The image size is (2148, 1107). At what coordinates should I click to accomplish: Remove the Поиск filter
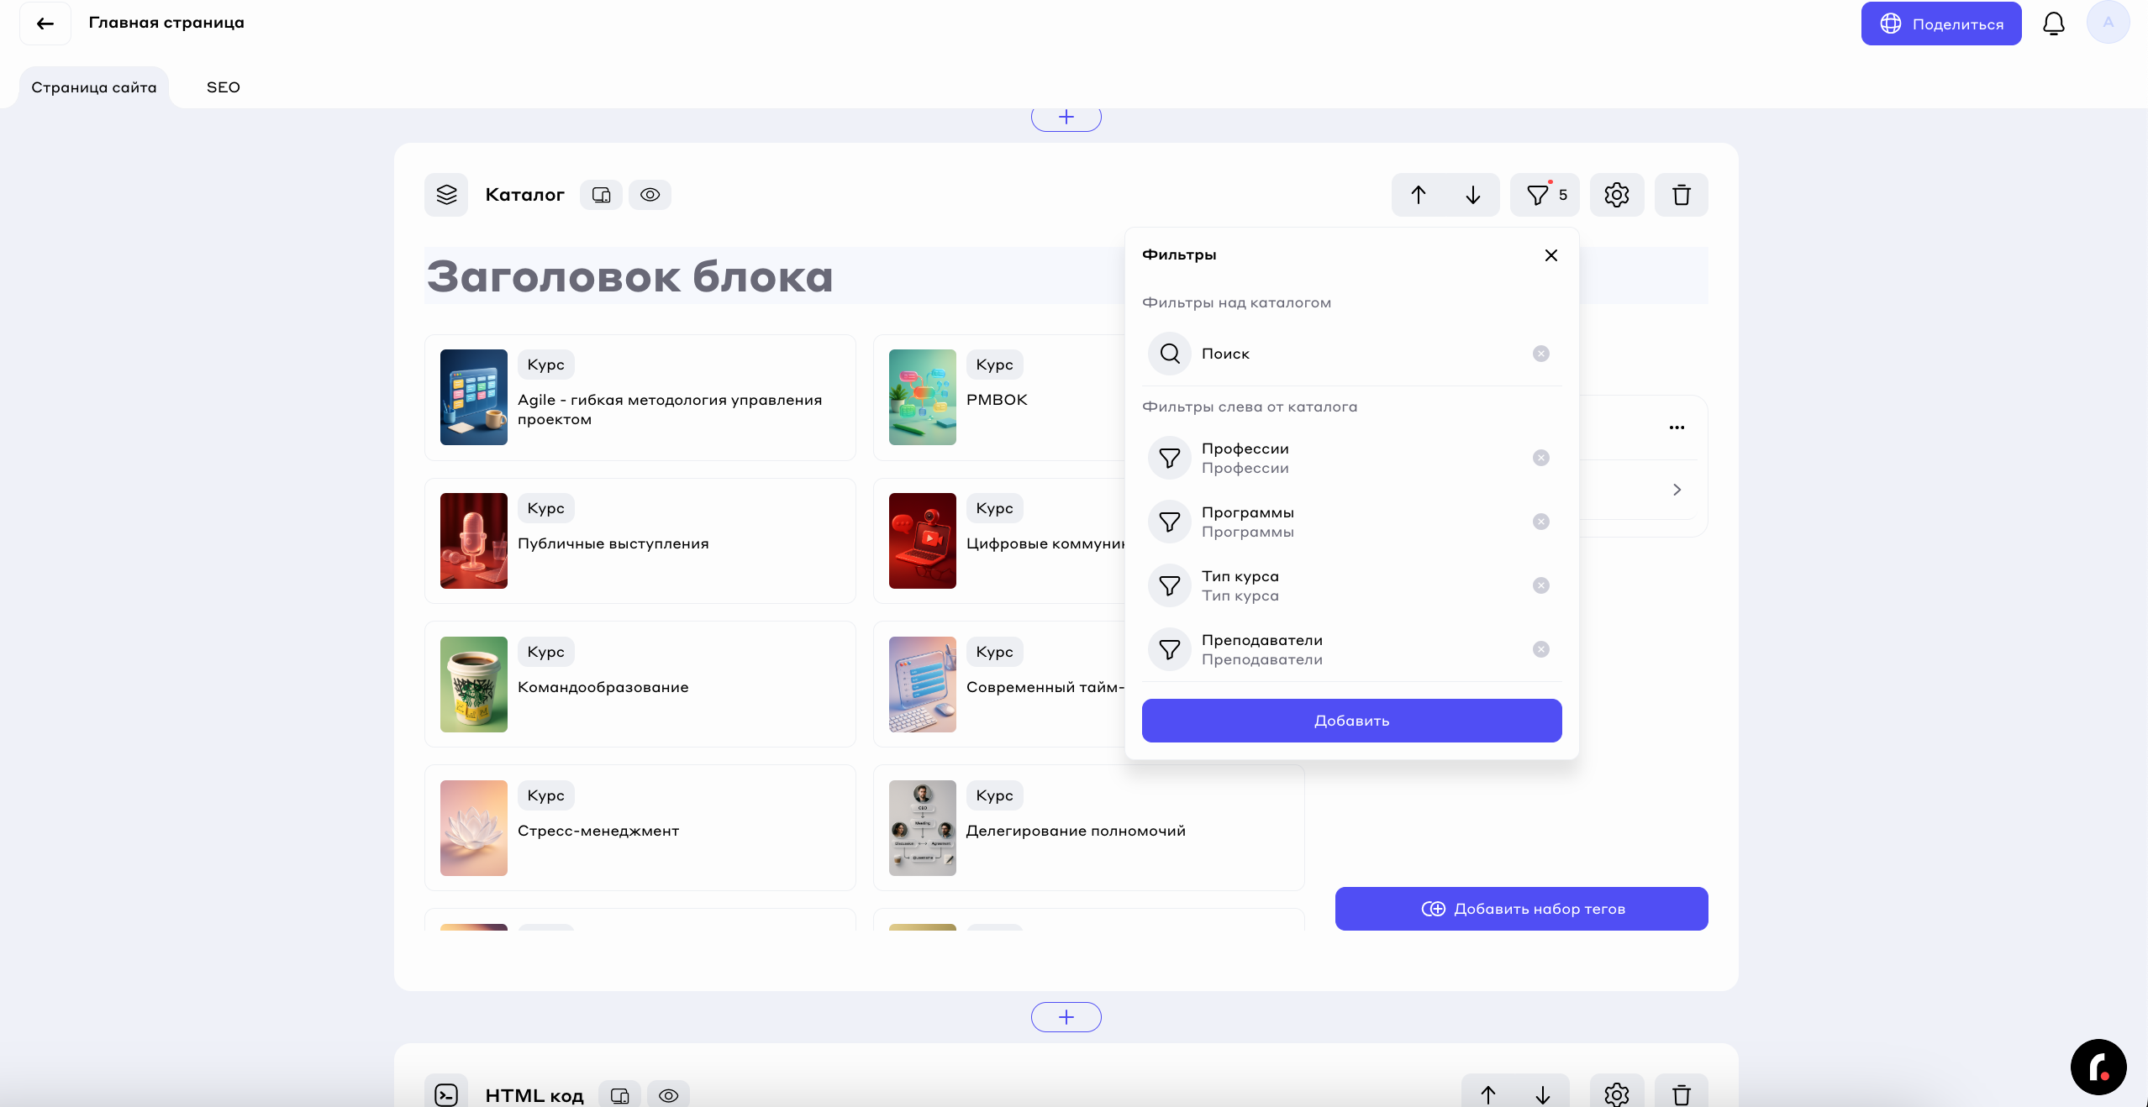coord(1541,354)
